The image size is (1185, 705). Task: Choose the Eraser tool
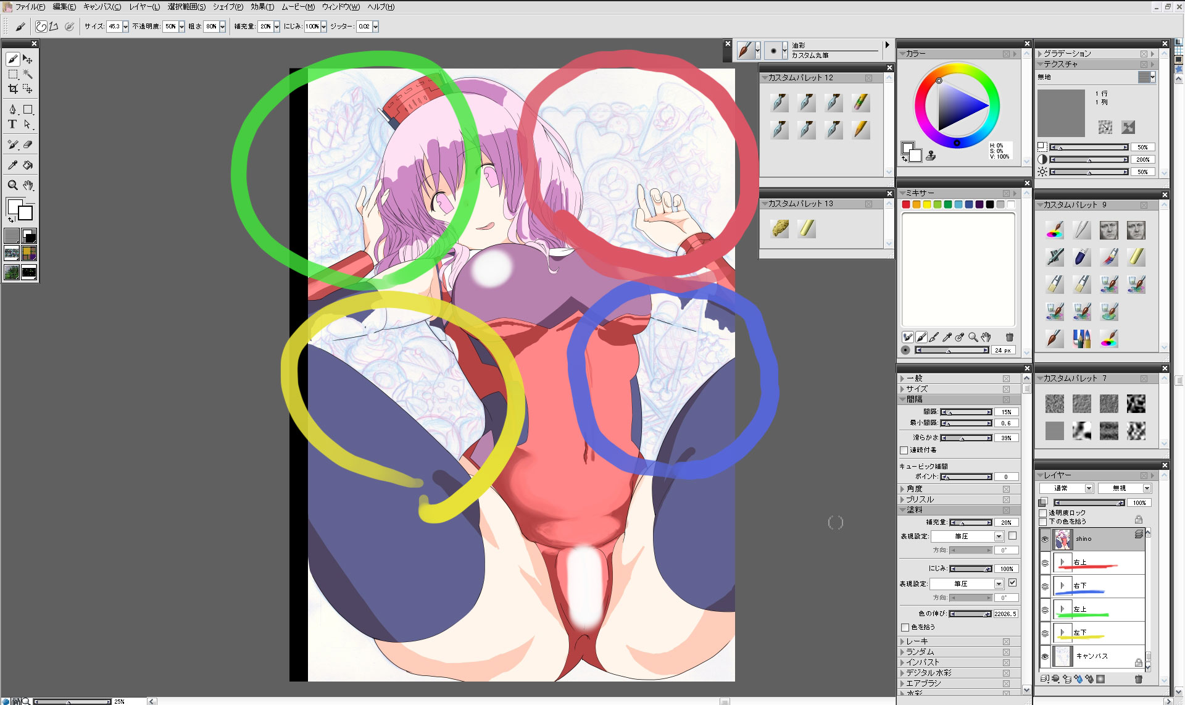click(x=28, y=144)
